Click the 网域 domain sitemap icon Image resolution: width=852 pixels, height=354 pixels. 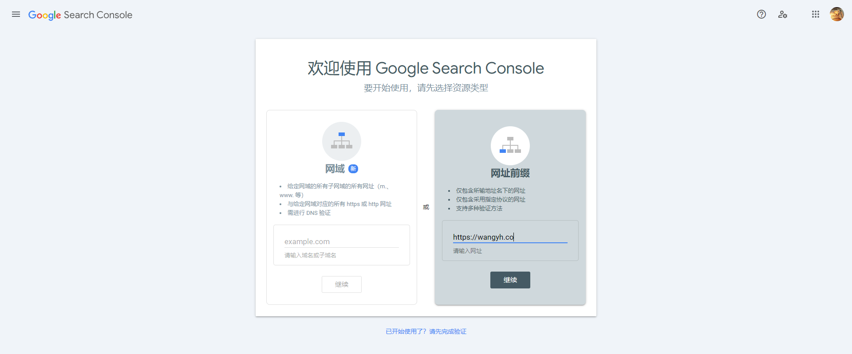[x=342, y=141]
